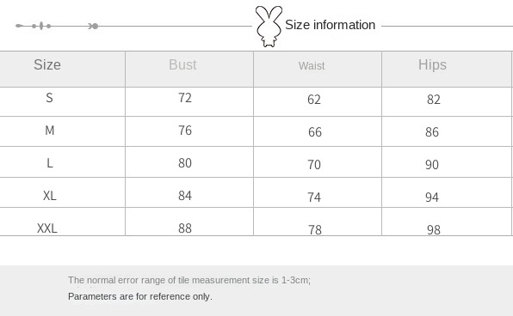Select the XXL size row label
This screenshot has width=513, height=316.
coord(47,228)
